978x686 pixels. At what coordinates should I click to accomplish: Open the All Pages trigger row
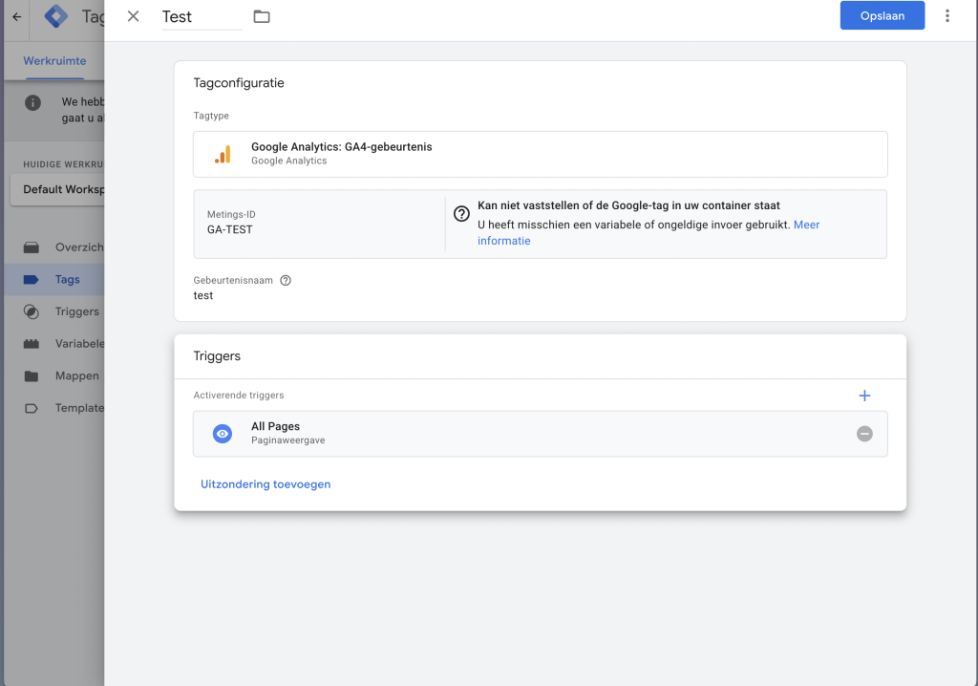point(541,434)
